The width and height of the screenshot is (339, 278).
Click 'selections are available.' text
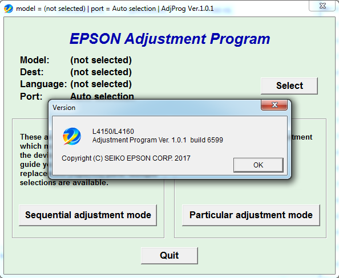[64, 183]
